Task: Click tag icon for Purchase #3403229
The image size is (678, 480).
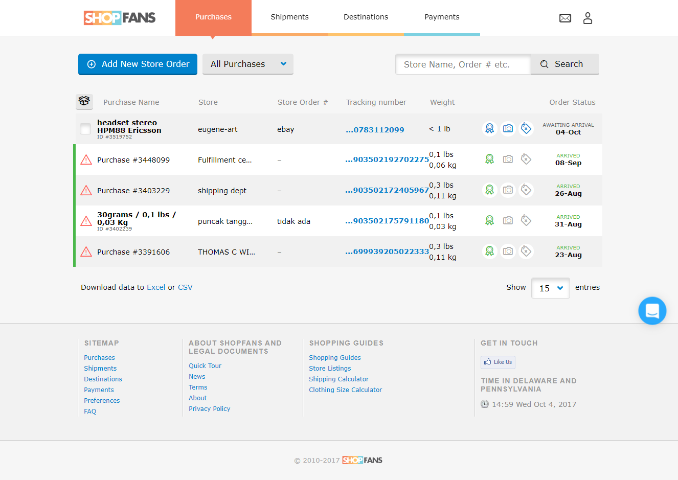Action: pos(526,190)
